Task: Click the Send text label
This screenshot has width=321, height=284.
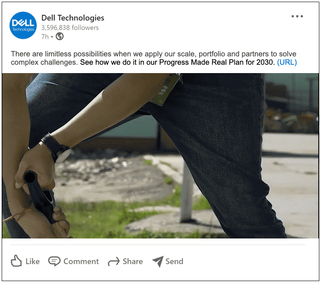Action: click(x=174, y=261)
